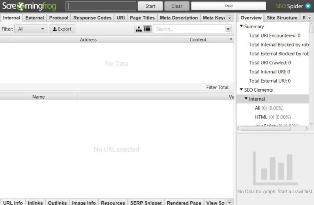Open the top tabs overflow dropdown

pyautogui.click(x=229, y=18)
